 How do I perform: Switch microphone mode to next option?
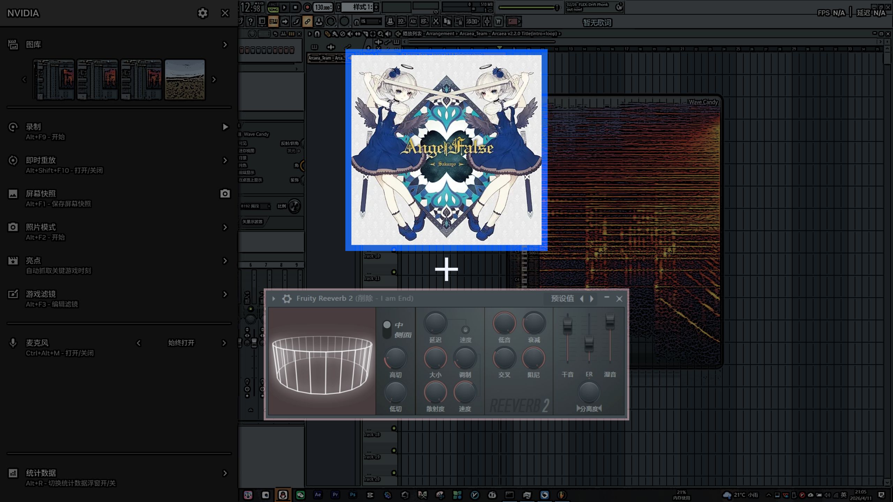224,343
